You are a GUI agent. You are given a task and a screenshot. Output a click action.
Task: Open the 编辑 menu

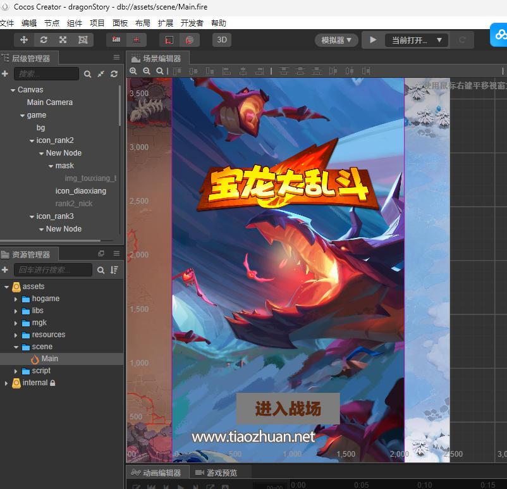pos(29,23)
